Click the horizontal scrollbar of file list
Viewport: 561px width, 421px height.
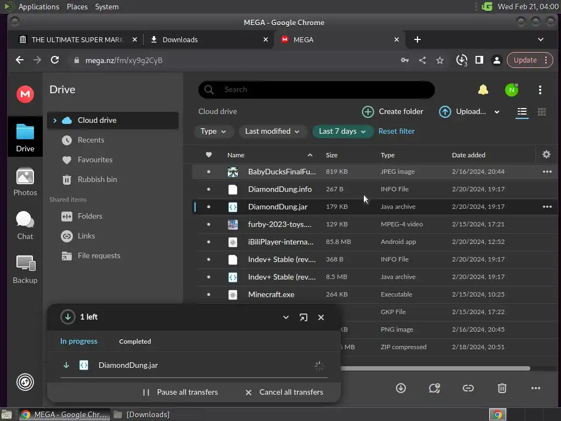(x=434, y=368)
